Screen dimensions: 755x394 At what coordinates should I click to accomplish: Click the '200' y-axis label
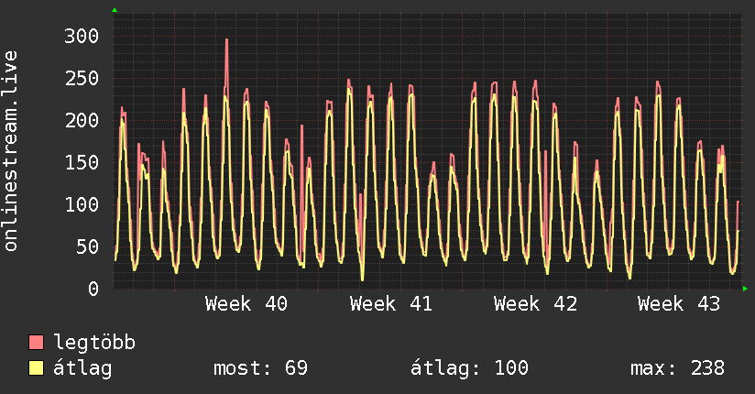point(82,120)
